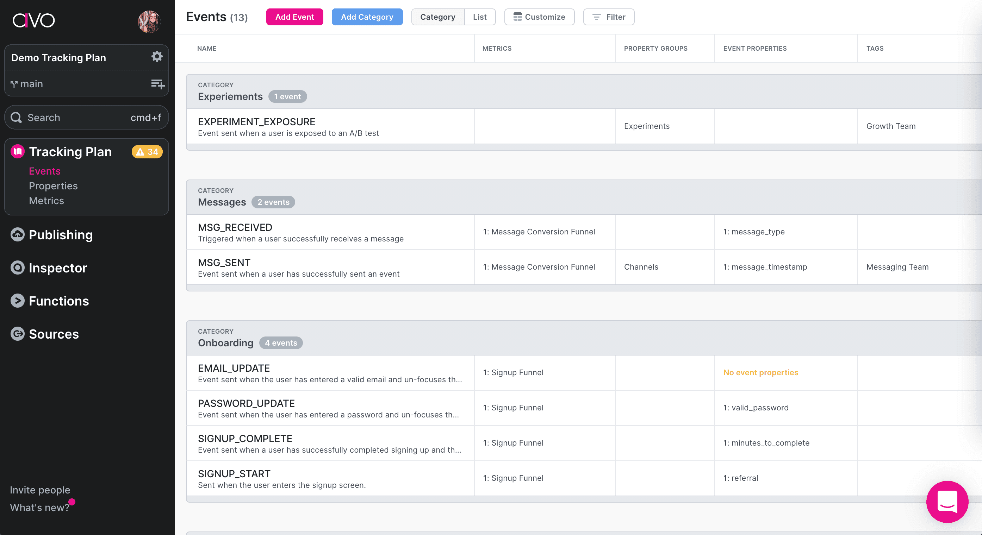This screenshot has width=982, height=535.
Task: Click Add Category button
Action: point(367,17)
